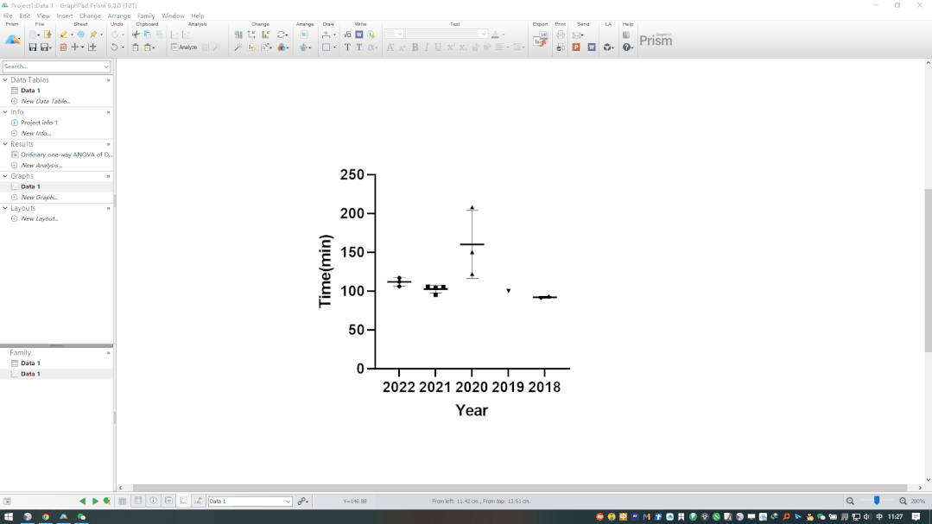Collapse the Graphs section in navigator
The height and width of the screenshot is (524, 932).
pos(5,176)
